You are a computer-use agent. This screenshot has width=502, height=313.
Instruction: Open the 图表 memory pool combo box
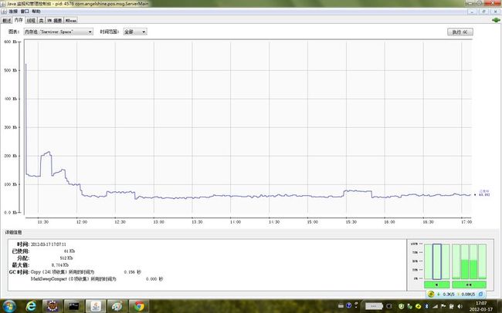(58, 32)
